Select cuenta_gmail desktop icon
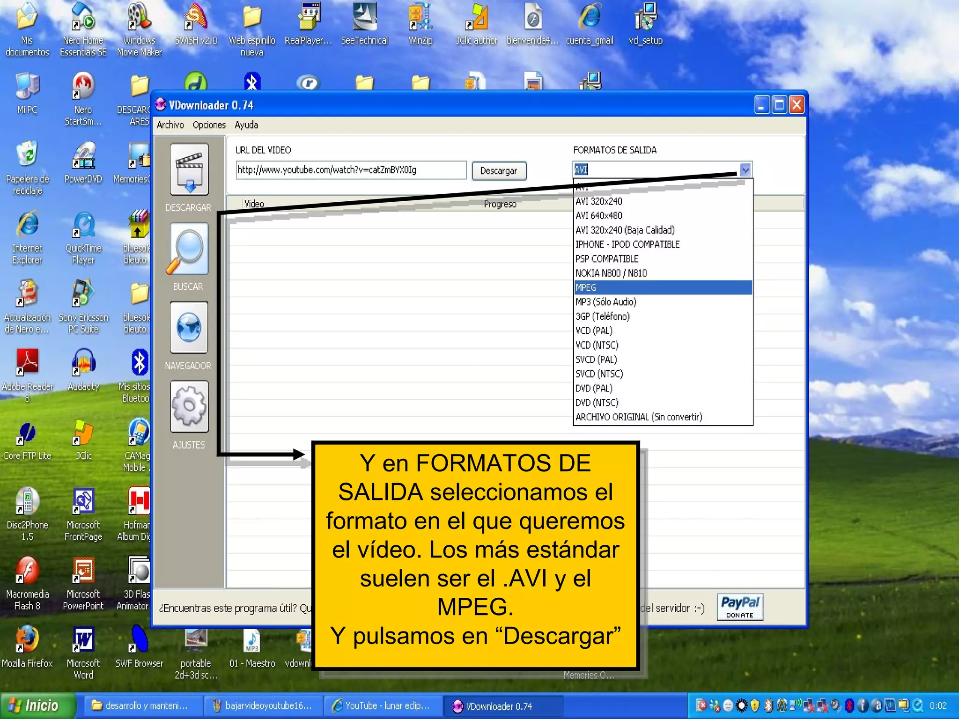 590,24
